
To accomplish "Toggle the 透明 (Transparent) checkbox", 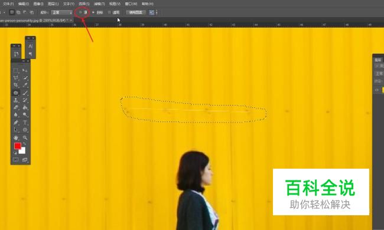I will click(x=109, y=12).
